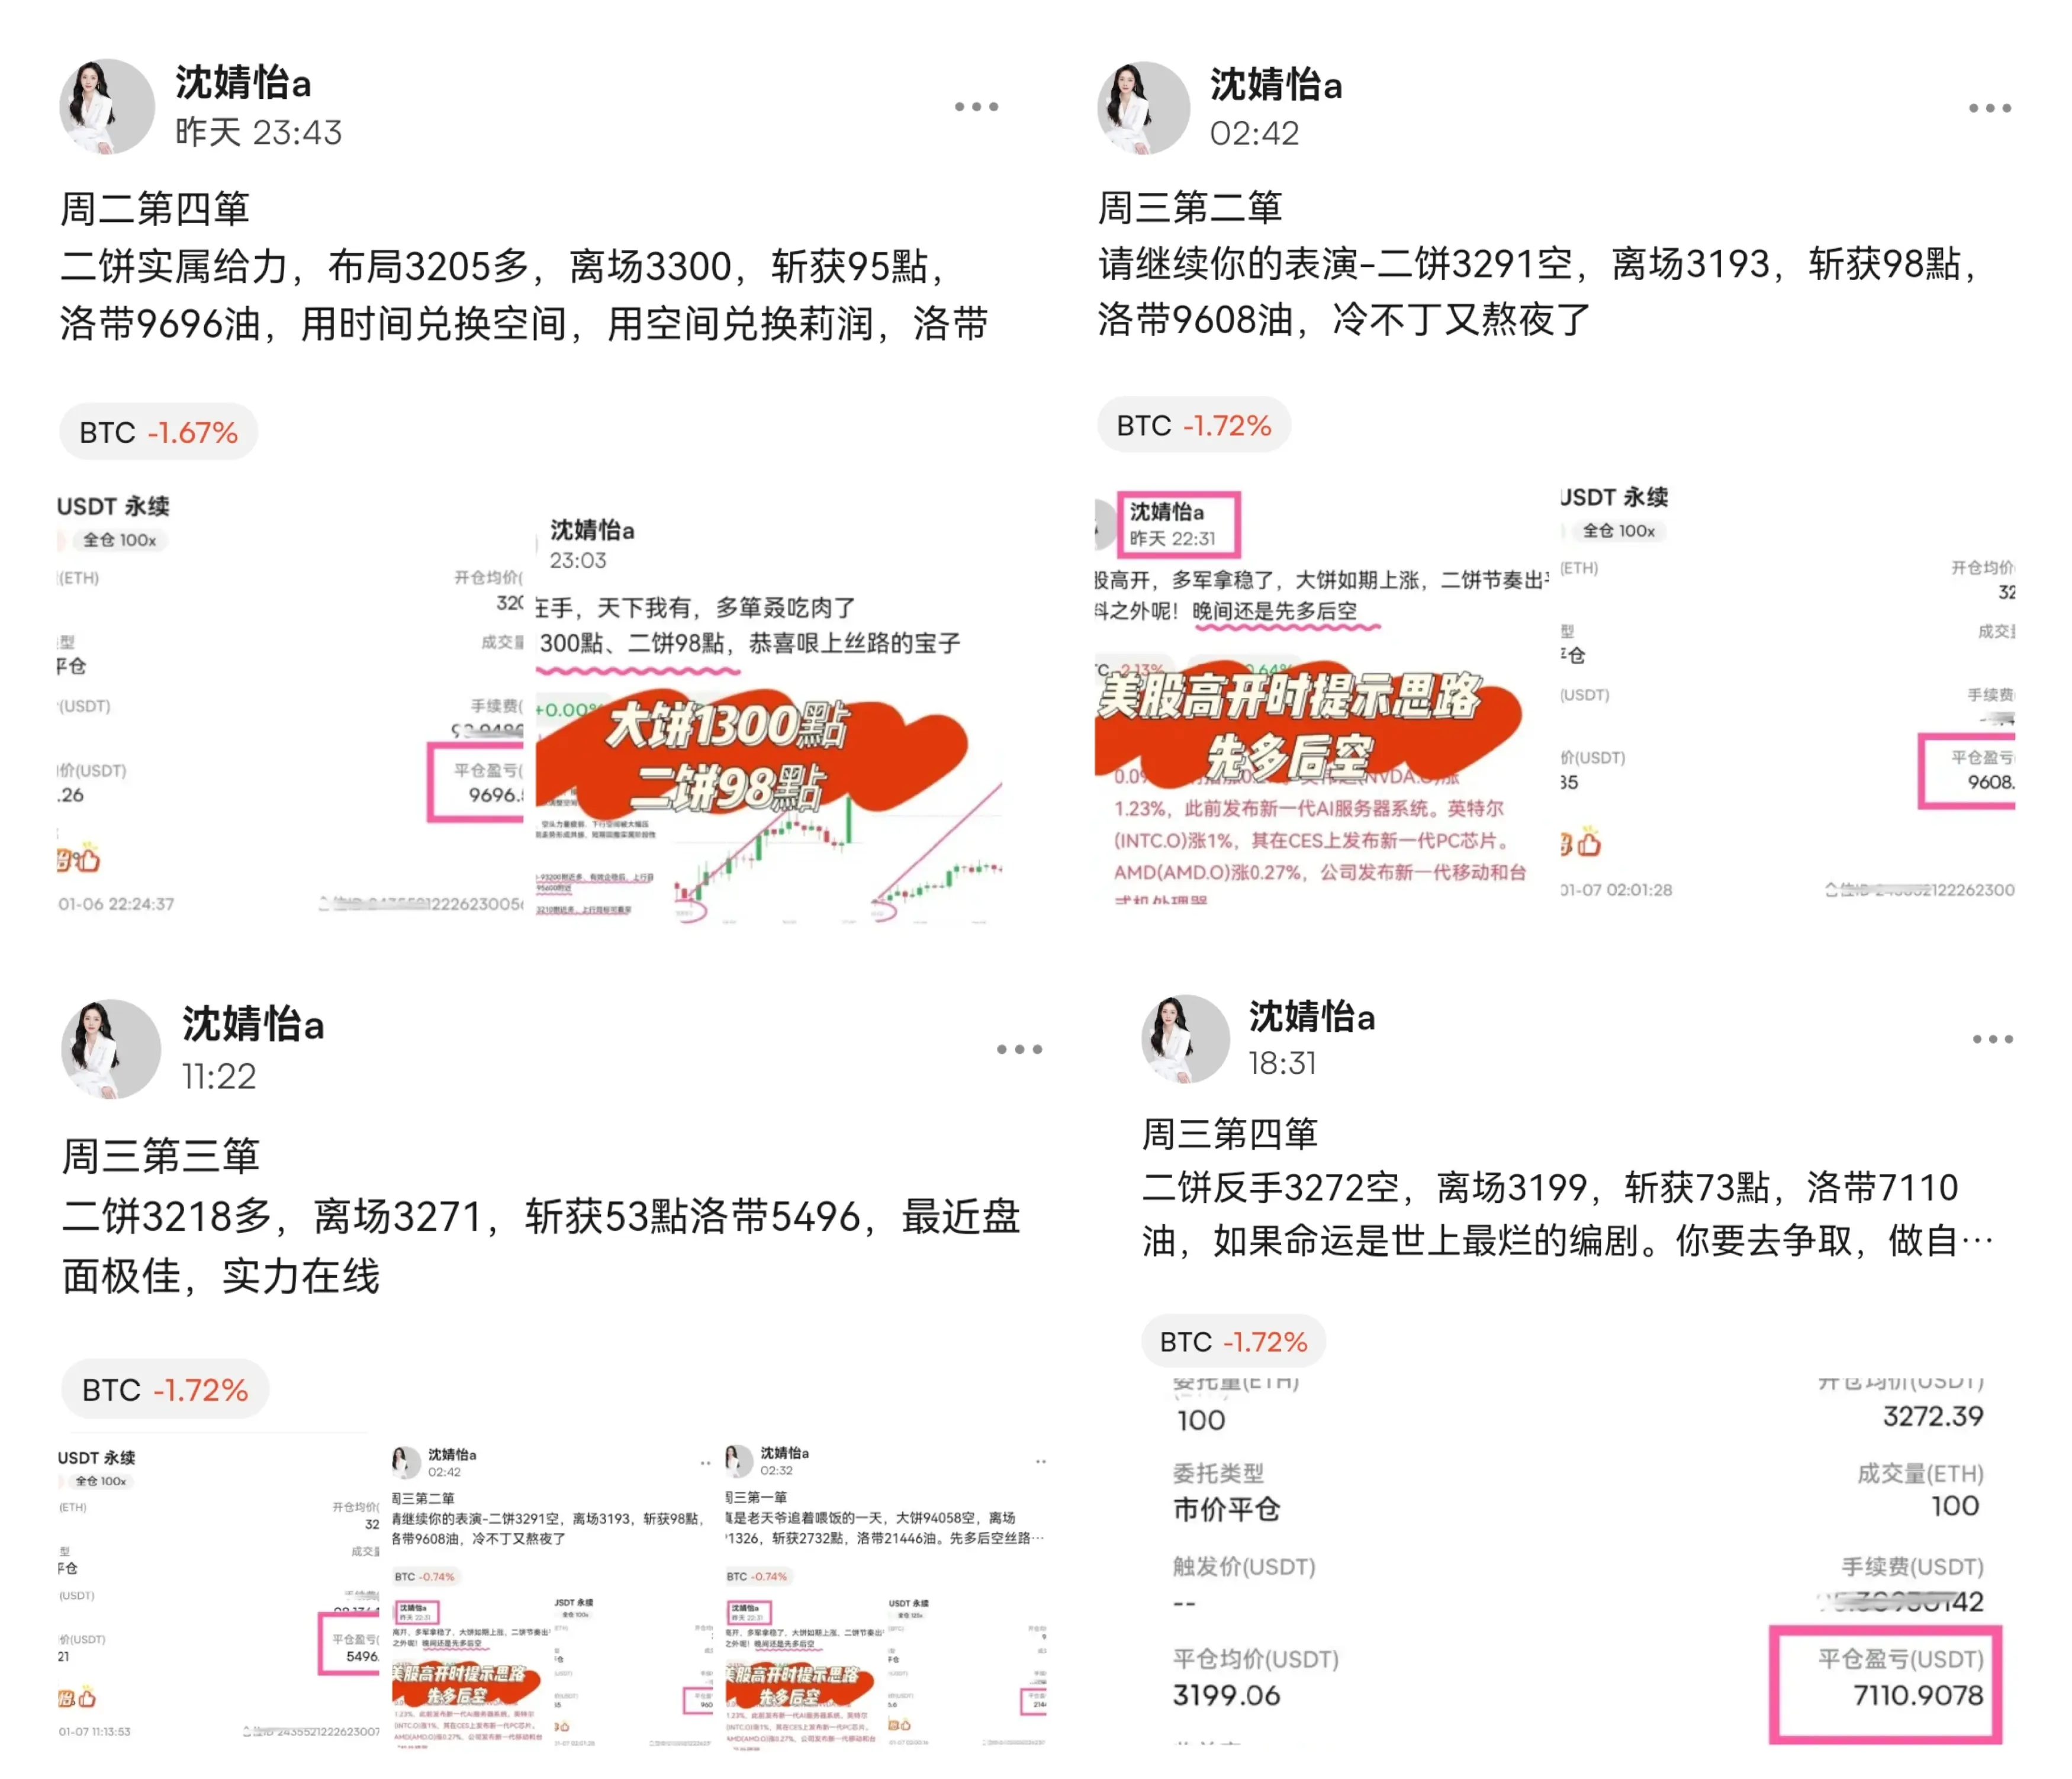
Task: Open the three-dot menu on the 11:22 post
Action: [1019, 1049]
